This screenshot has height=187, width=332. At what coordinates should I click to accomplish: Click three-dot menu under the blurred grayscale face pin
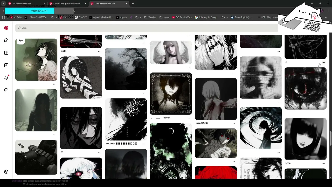point(279,102)
